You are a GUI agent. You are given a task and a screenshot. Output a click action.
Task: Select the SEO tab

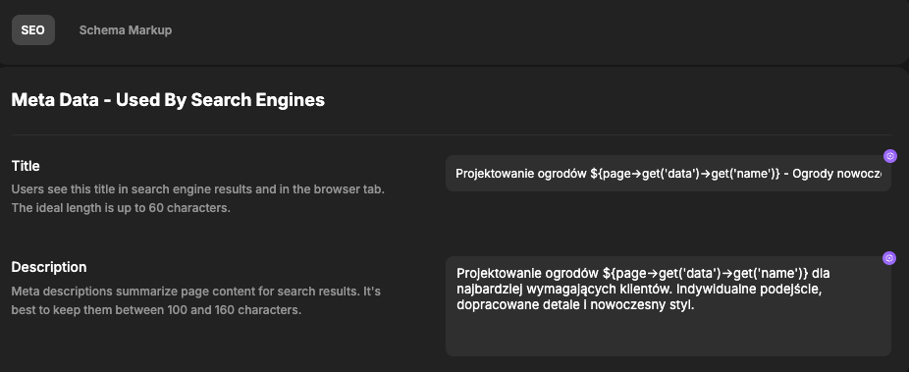pyautogui.click(x=33, y=30)
